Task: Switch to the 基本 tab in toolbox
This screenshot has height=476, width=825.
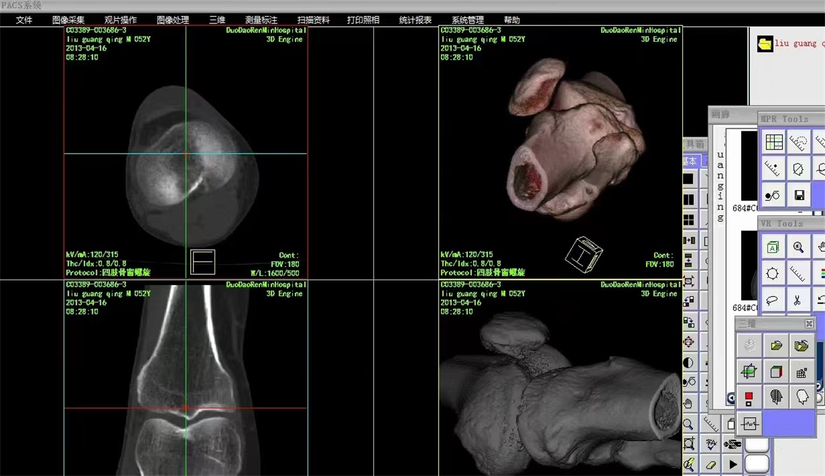Action: pos(690,161)
